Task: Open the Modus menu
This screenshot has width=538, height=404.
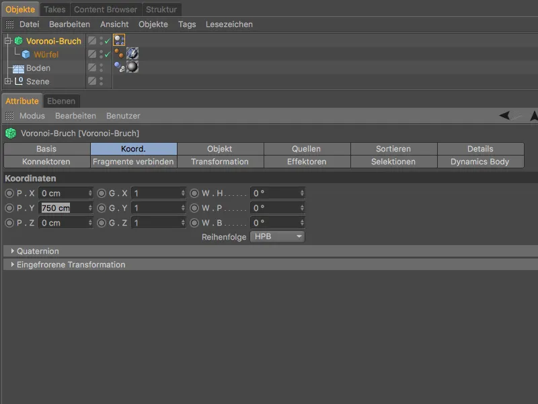Action: click(x=32, y=116)
